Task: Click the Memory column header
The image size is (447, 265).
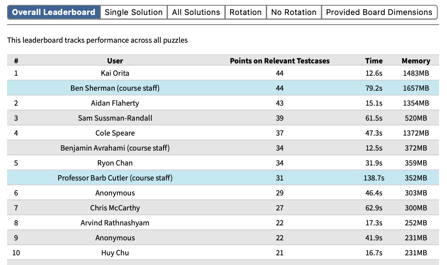Action: (x=416, y=61)
